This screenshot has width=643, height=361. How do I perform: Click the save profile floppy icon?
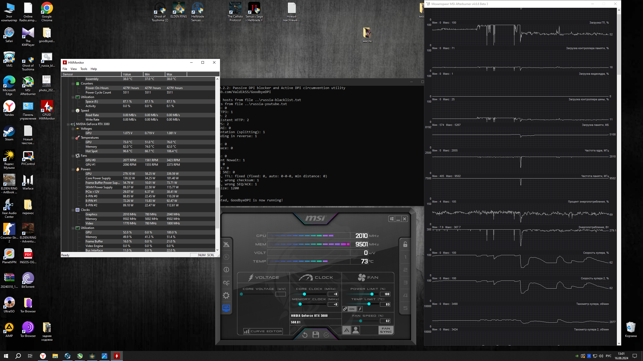[316, 335]
